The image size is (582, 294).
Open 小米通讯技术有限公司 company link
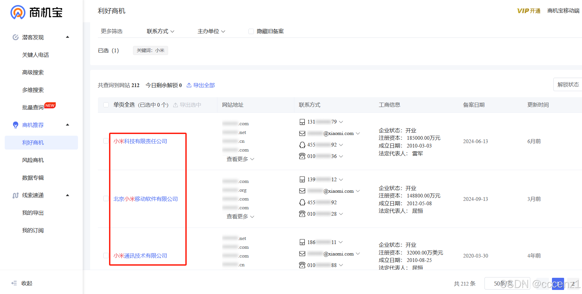pos(140,256)
